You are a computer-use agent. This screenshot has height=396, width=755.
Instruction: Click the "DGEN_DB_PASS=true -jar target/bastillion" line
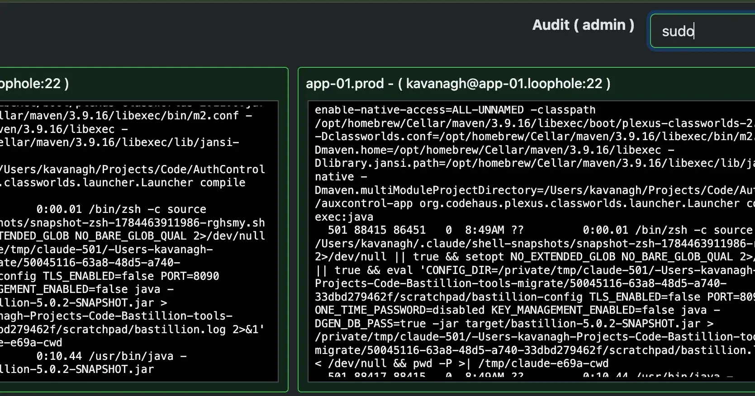514,324
